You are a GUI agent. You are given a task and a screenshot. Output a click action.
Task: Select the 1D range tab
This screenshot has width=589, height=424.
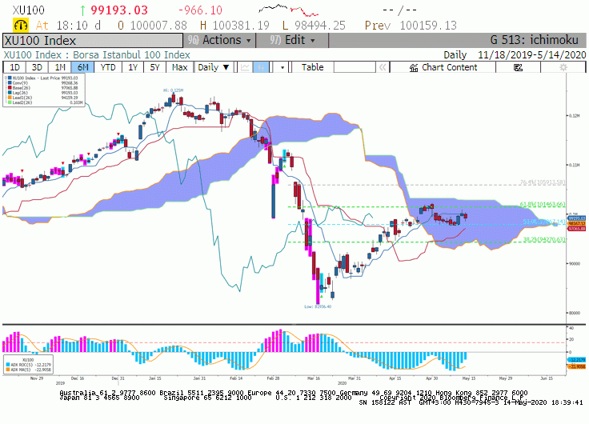(14, 67)
